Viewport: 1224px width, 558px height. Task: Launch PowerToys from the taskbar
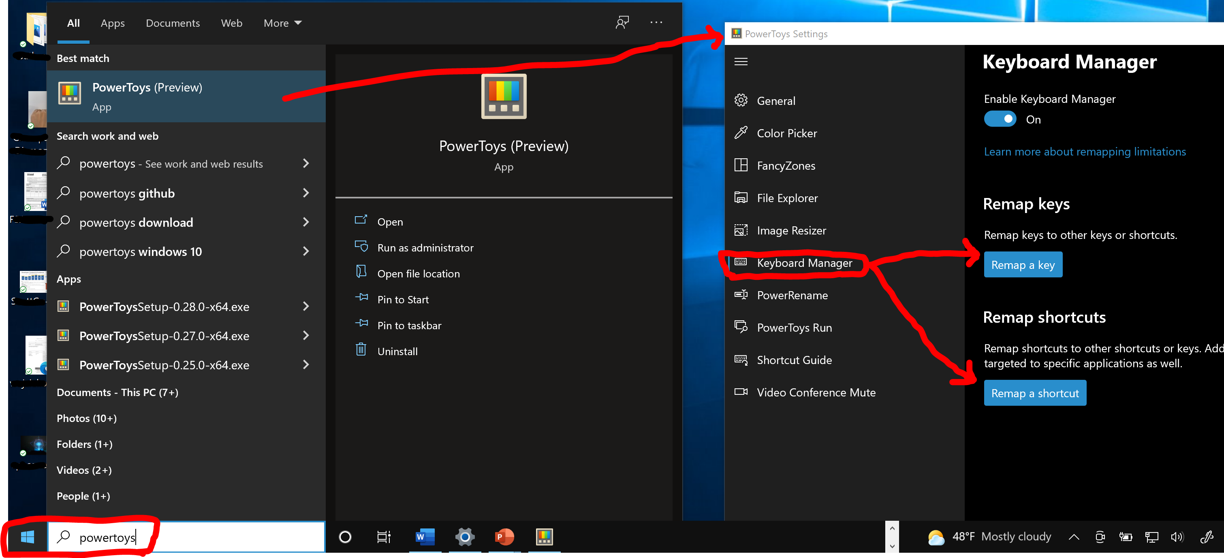(544, 537)
